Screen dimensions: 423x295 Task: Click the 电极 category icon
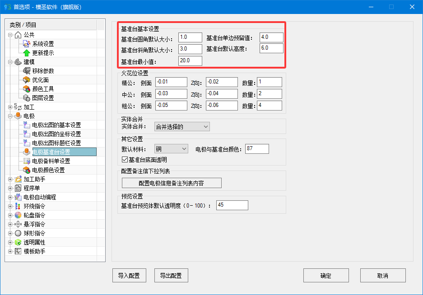pos(18,116)
